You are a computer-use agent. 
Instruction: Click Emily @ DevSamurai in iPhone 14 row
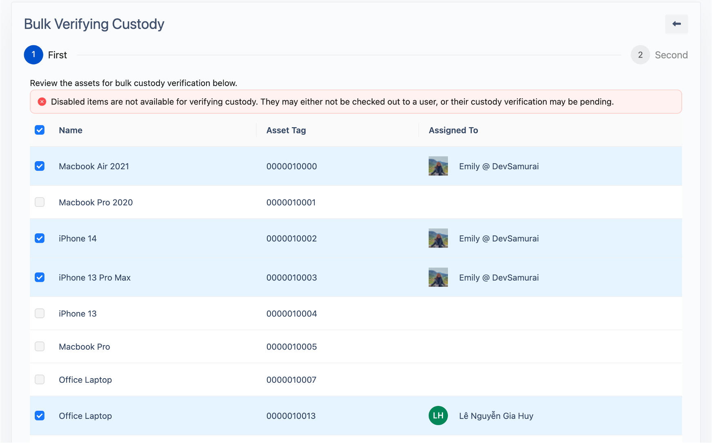pyautogui.click(x=499, y=239)
